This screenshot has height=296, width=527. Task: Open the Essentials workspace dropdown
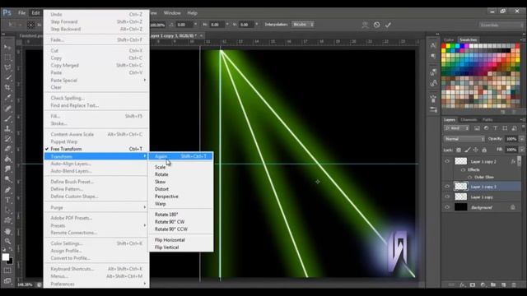(x=501, y=25)
